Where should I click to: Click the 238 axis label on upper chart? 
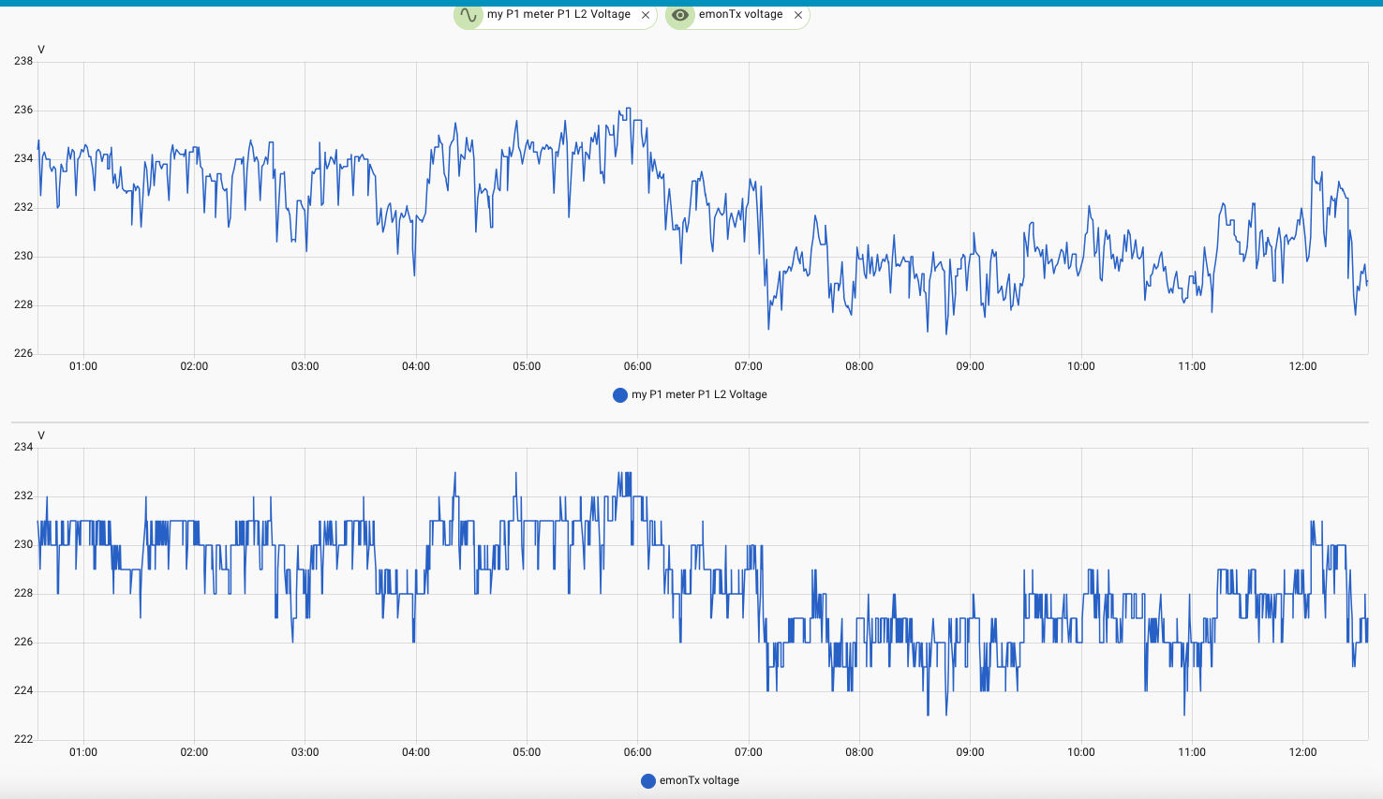(x=23, y=62)
